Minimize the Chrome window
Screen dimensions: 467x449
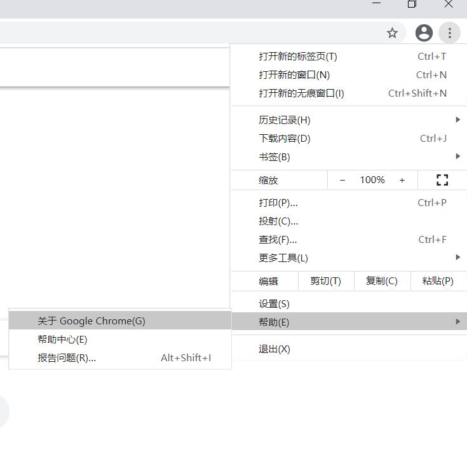click(376, 4)
